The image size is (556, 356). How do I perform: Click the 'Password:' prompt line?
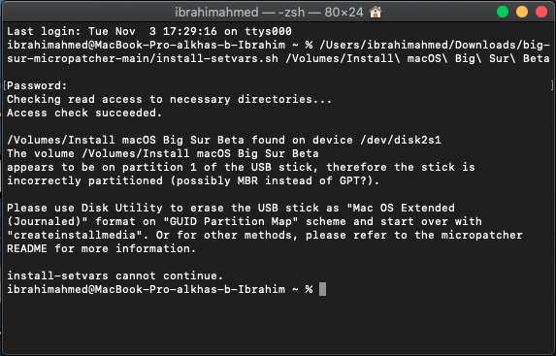click(37, 85)
